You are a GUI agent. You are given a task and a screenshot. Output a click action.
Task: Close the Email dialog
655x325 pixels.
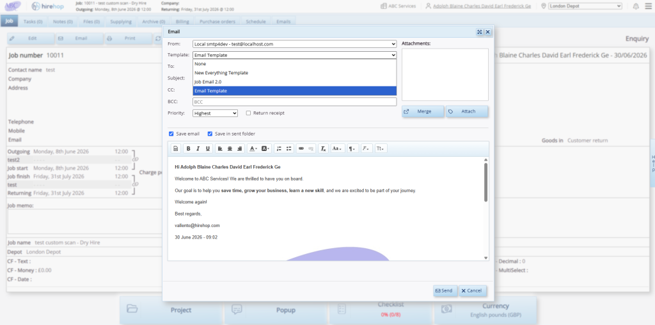coord(487,32)
